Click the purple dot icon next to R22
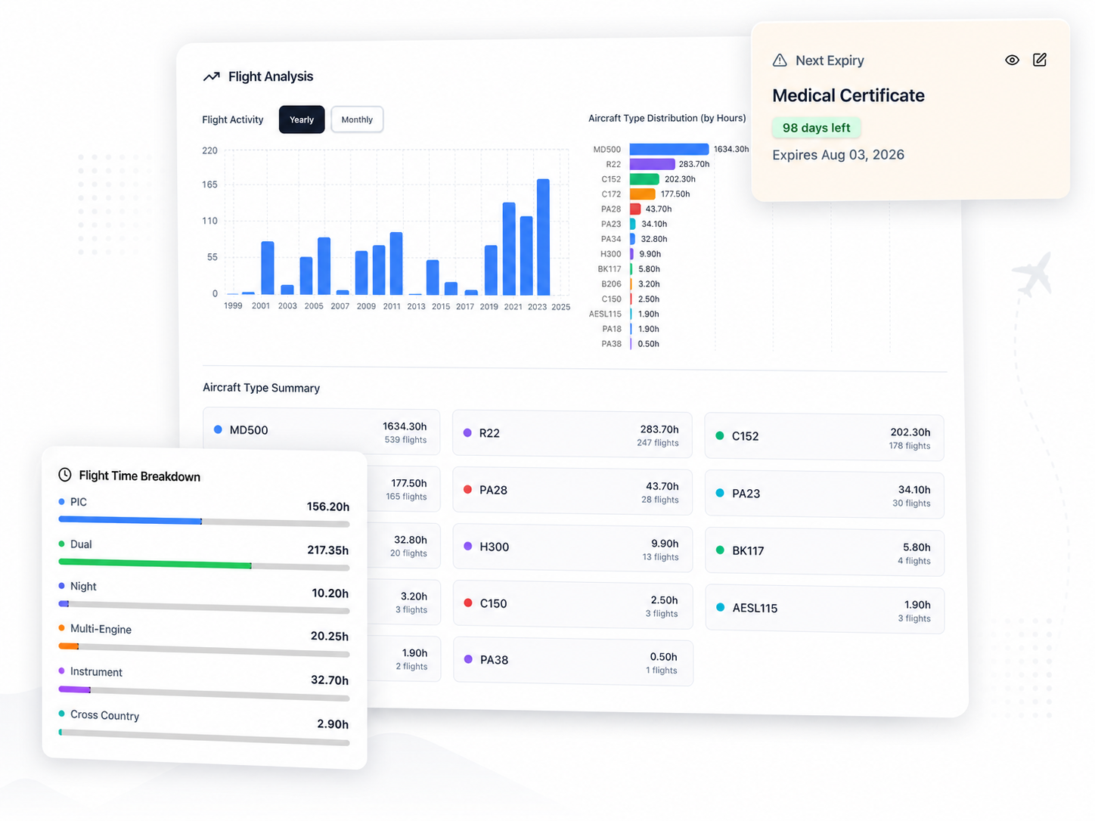The height and width of the screenshot is (821, 1095). pos(468,433)
